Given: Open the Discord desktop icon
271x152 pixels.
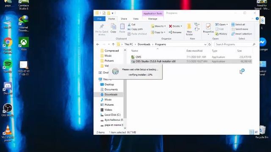Looking at the screenshot, I should click(8, 88).
